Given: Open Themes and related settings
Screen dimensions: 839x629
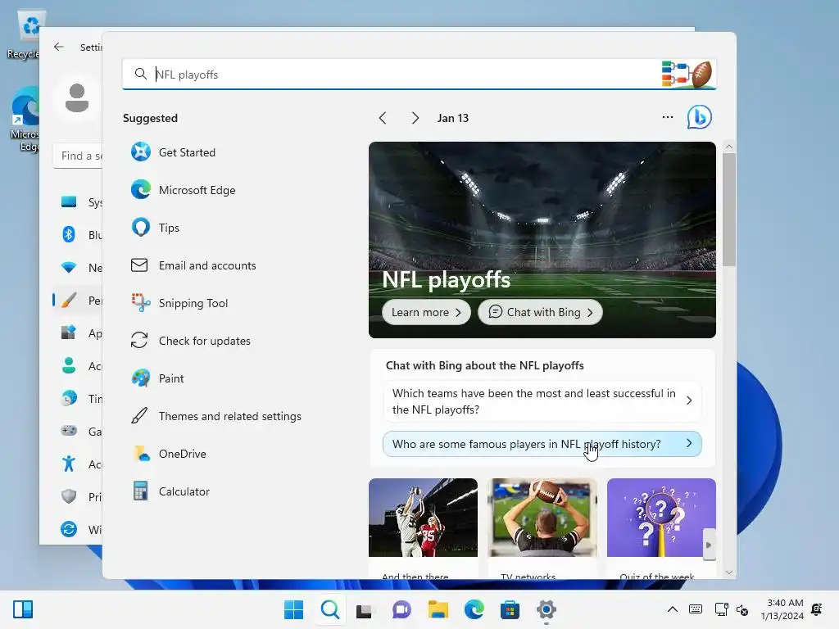Looking at the screenshot, I should point(216,416).
